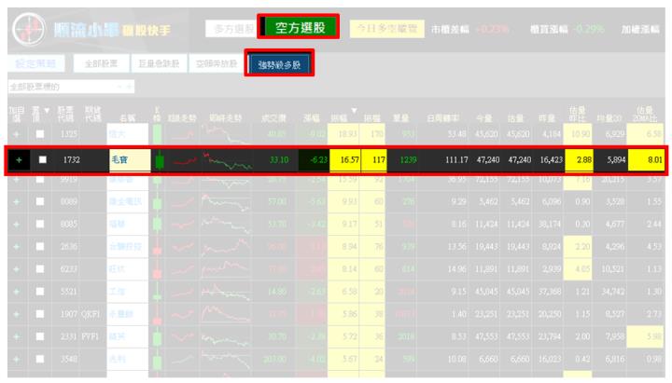Click the 毛寶 stock name cell
672x383 pixels.
(128, 160)
